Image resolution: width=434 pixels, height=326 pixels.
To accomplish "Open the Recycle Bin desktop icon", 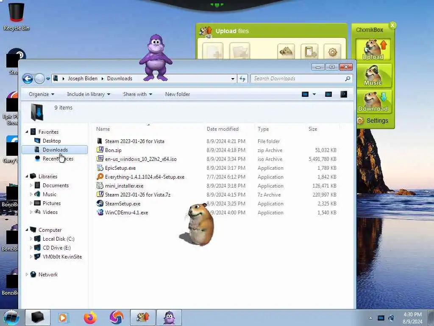I will click(x=17, y=16).
